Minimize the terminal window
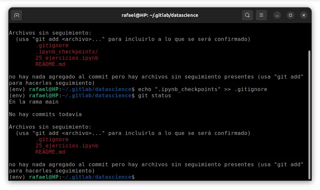Screen dimensions: 320x190 click(x=277, y=15)
